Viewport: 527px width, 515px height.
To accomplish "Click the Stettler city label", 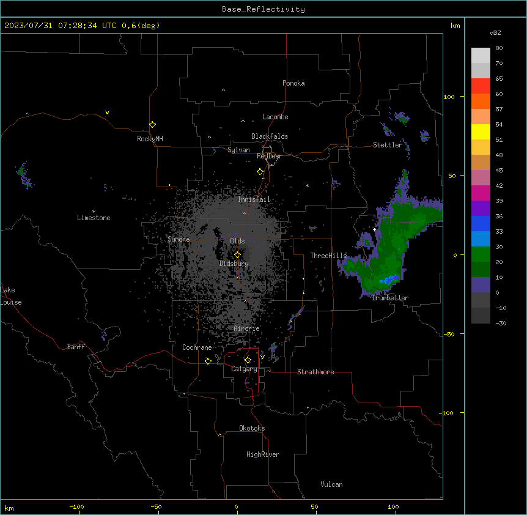I will (388, 145).
